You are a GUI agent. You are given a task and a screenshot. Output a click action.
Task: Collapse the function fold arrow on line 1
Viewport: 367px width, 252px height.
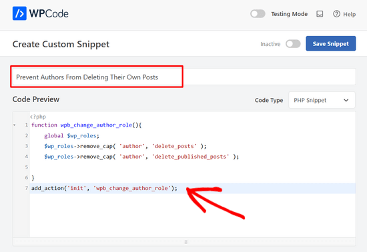[x=15, y=125]
